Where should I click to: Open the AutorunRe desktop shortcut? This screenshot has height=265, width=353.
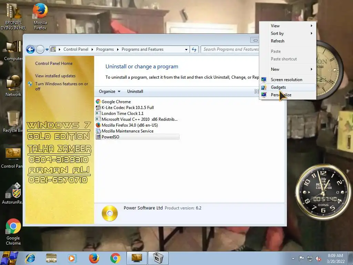click(13, 193)
